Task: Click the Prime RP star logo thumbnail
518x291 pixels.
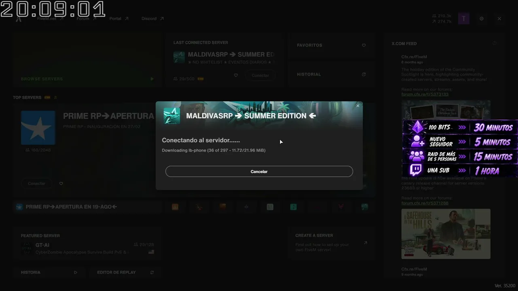Action: click(x=38, y=128)
